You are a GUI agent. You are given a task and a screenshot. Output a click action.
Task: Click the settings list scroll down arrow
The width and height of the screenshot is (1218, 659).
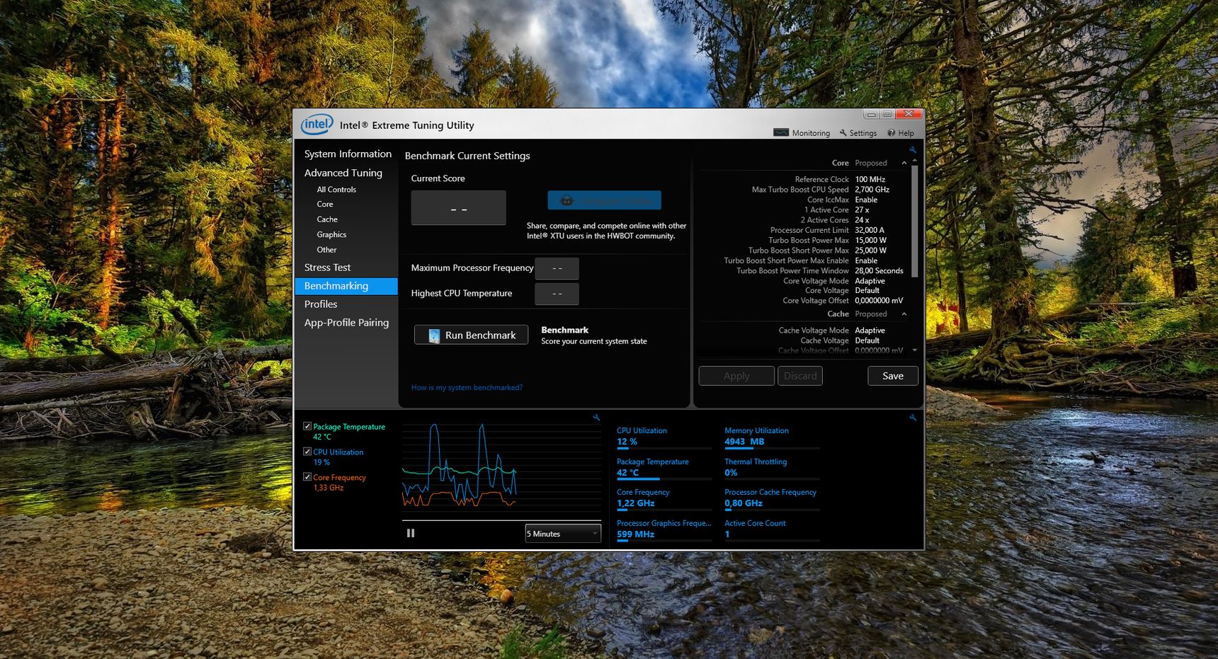click(x=915, y=350)
